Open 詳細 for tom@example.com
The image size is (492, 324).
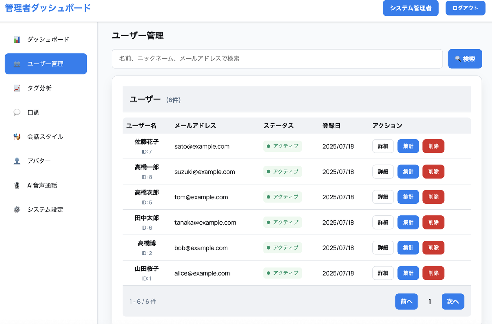(x=383, y=197)
